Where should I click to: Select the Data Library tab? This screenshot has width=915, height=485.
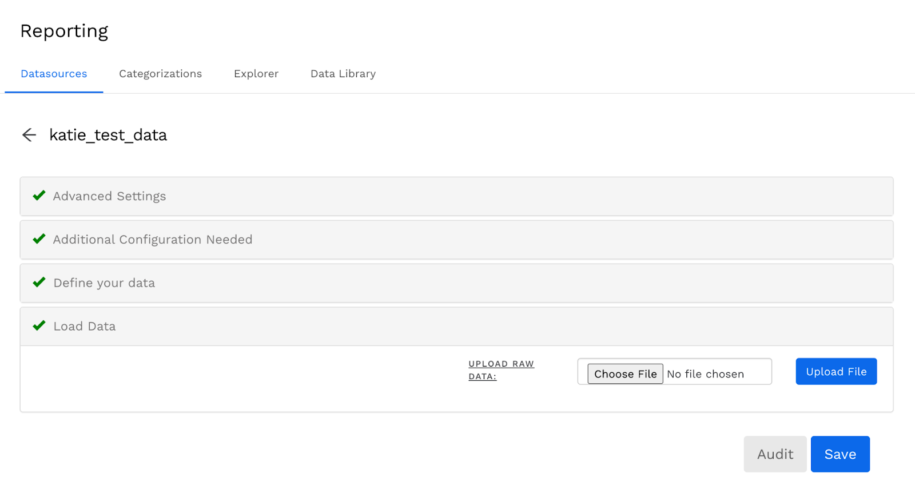pos(343,74)
